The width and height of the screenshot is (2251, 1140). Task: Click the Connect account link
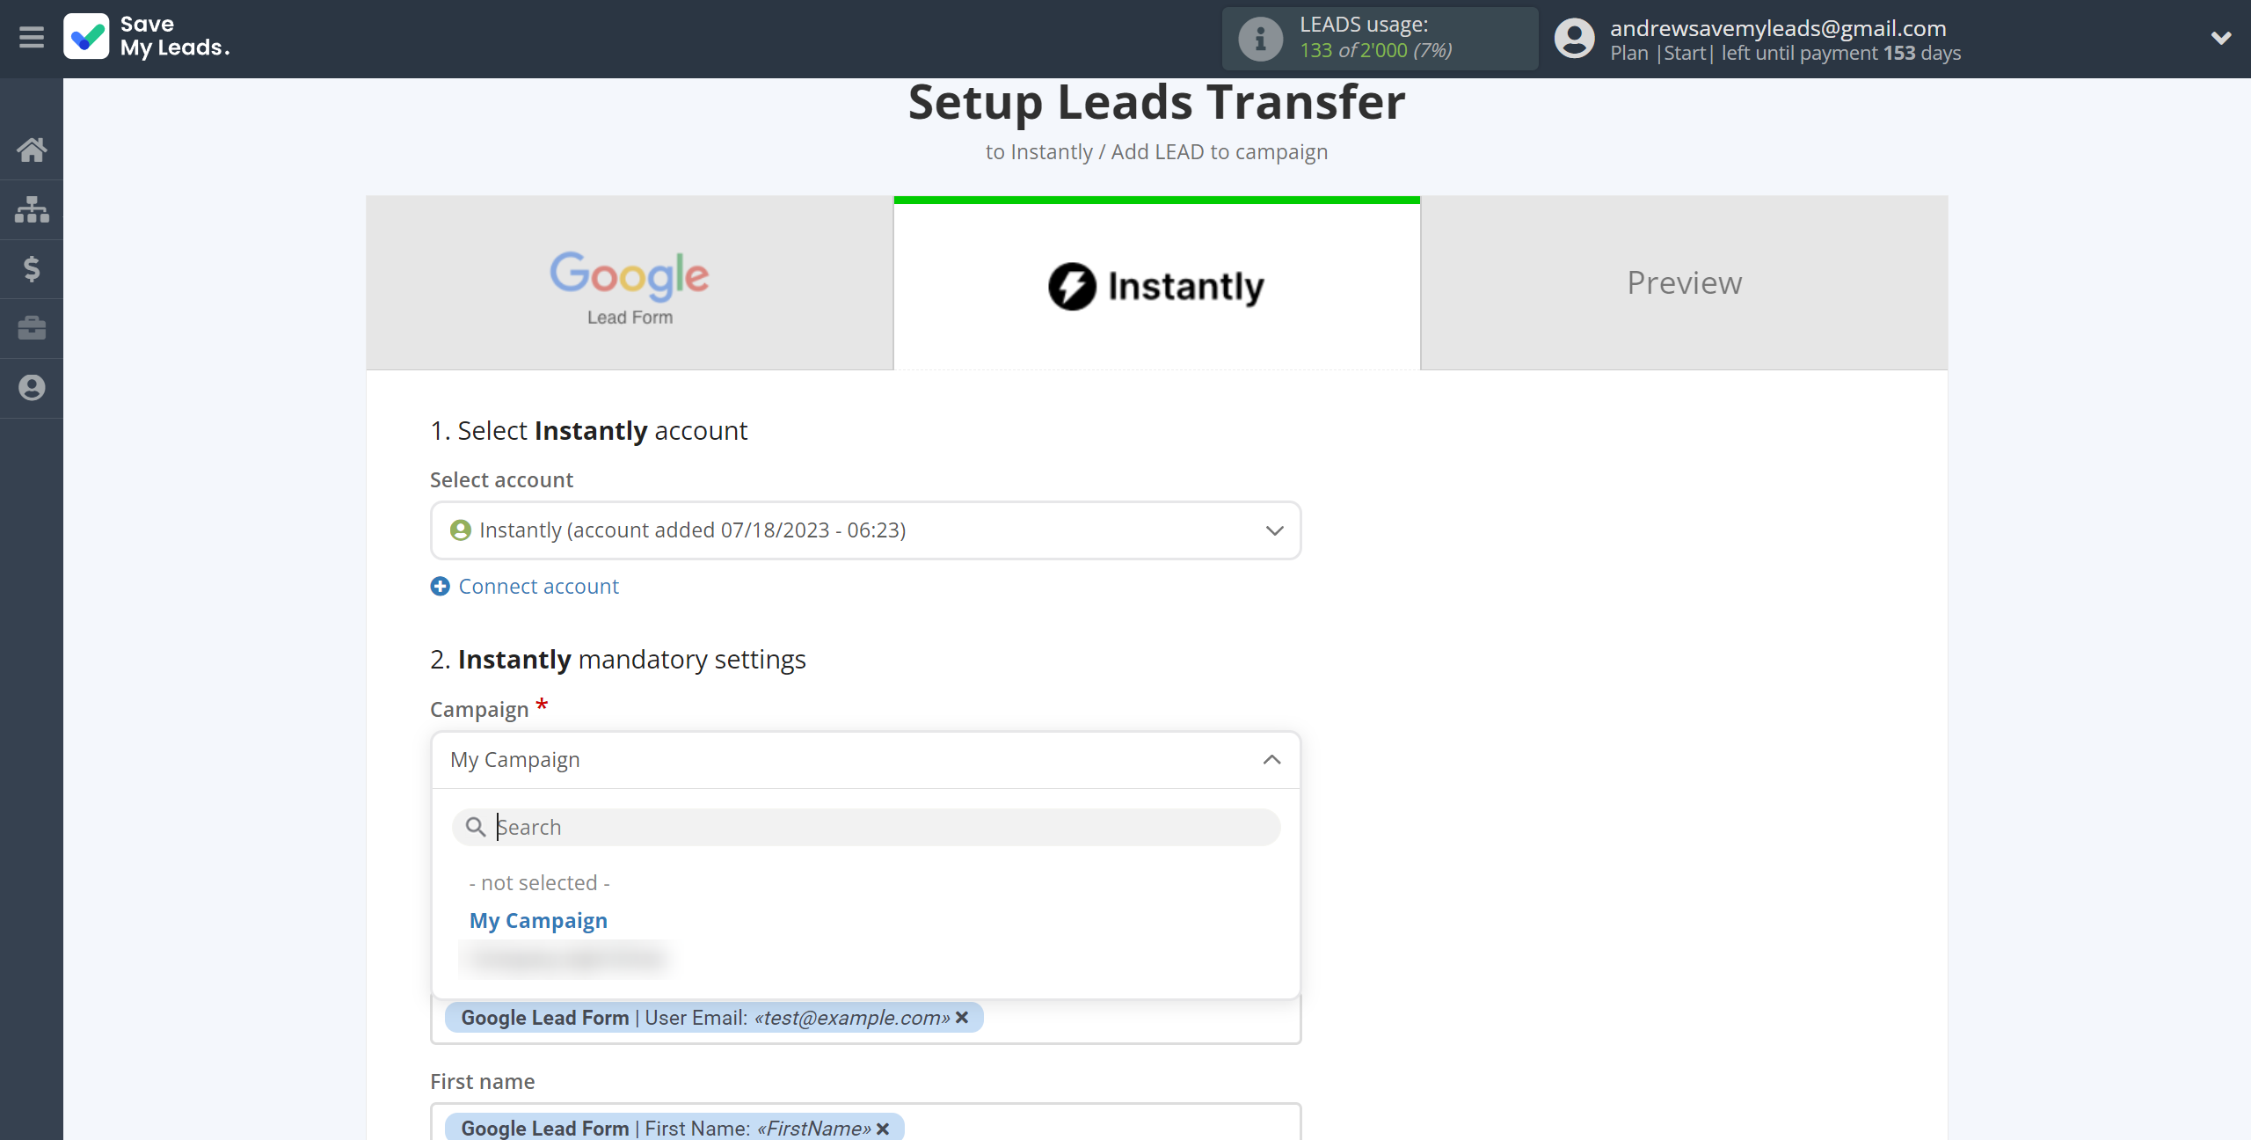pyautogui.click(x=538, y=586)
